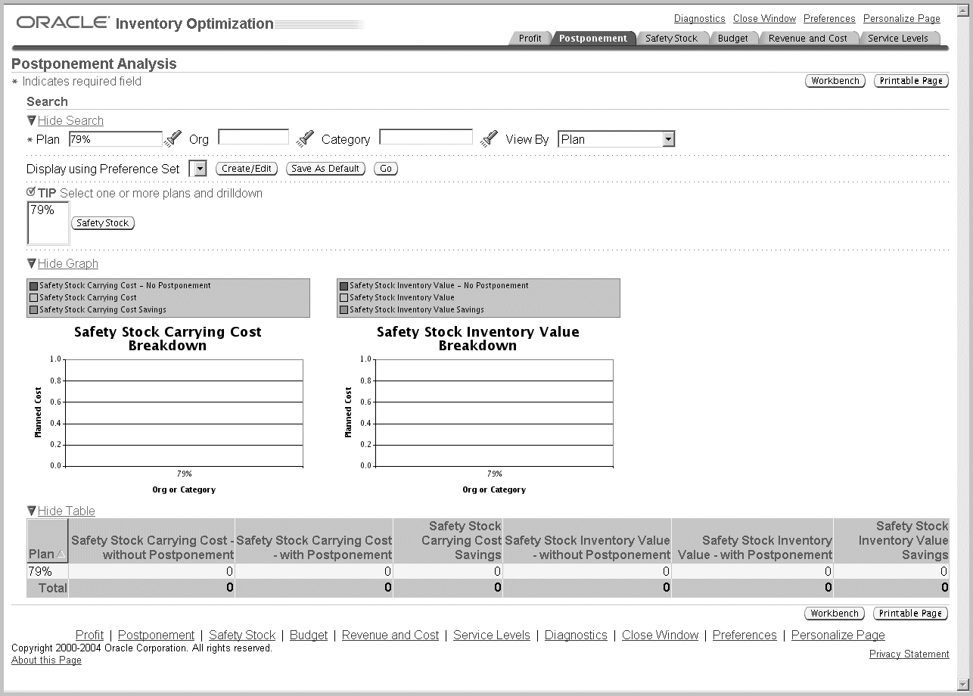Viewport: 973px width, 696px height.
Task: Open the Category search flashlight icon
Action: tap(490, 138)
